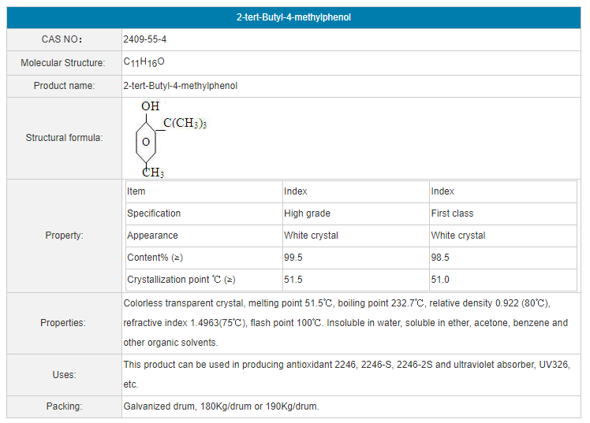Click the 'Properties:' row label
The height and width of the screenshot is (423, 590).
click(63, 323)
